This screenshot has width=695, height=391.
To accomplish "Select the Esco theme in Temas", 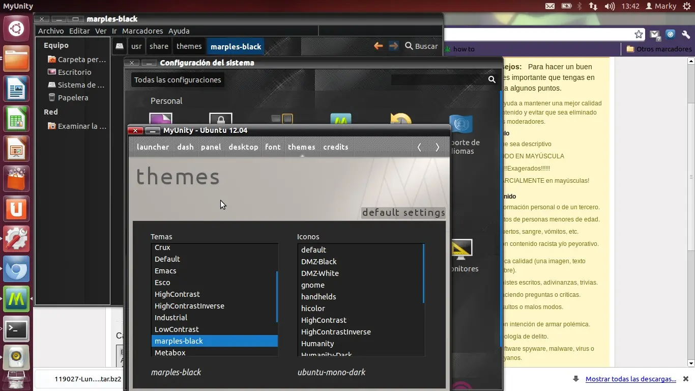I will [x=163, y=283].
